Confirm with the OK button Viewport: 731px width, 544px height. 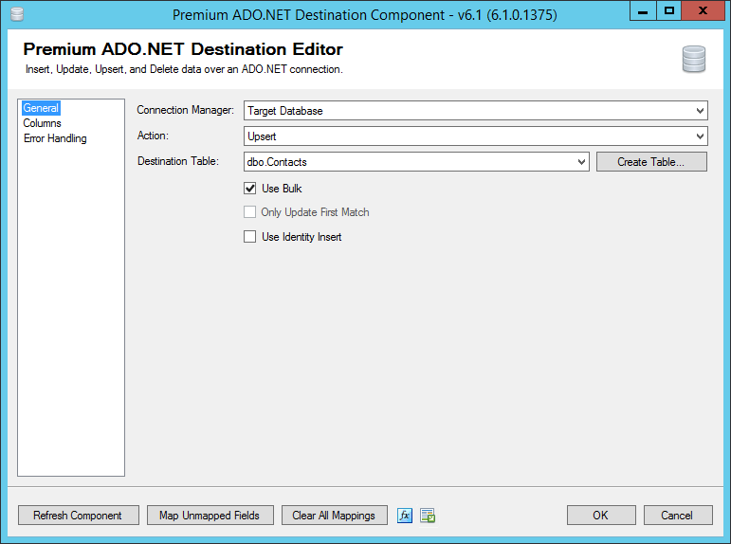pyautogui.click(x=601, y=516)
